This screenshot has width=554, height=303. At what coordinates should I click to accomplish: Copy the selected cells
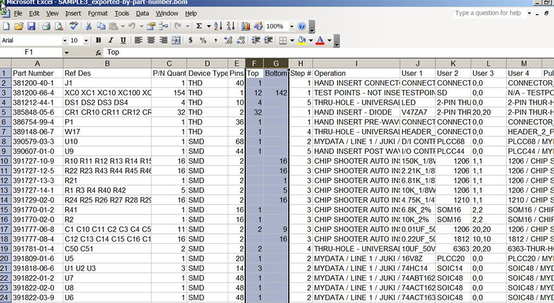click(101, 26)
